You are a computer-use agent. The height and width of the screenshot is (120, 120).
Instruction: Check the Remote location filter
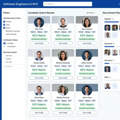point(4,56)
